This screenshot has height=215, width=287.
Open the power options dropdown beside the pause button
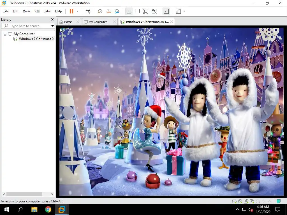pos(77,11)
